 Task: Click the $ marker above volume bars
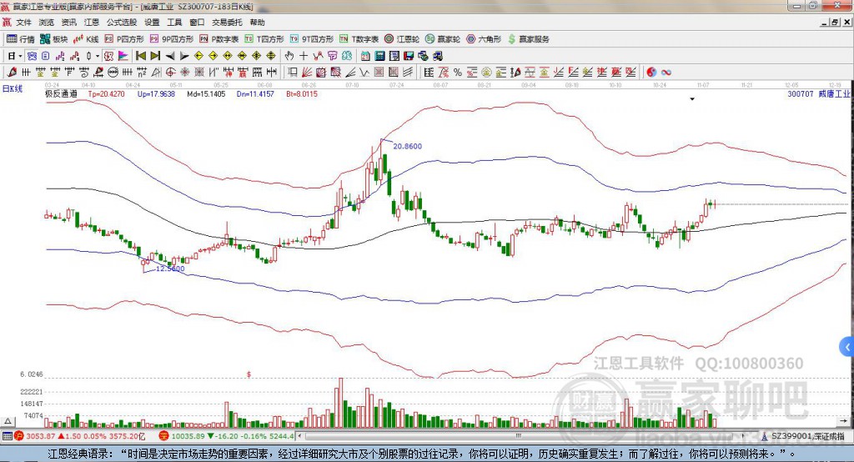[x=249, y=374]
